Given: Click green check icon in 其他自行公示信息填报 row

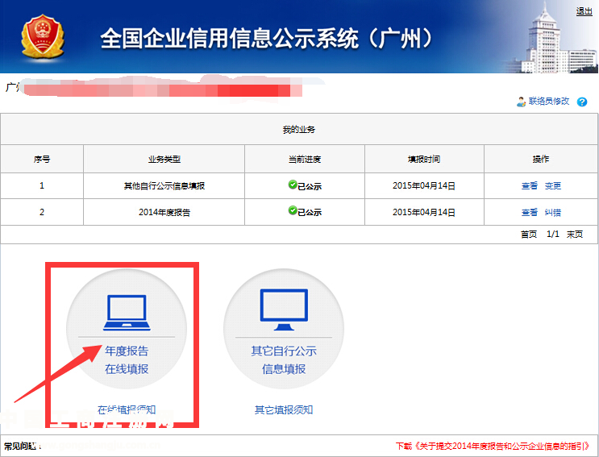Looking at the screenshot, I should coord(293,185).
